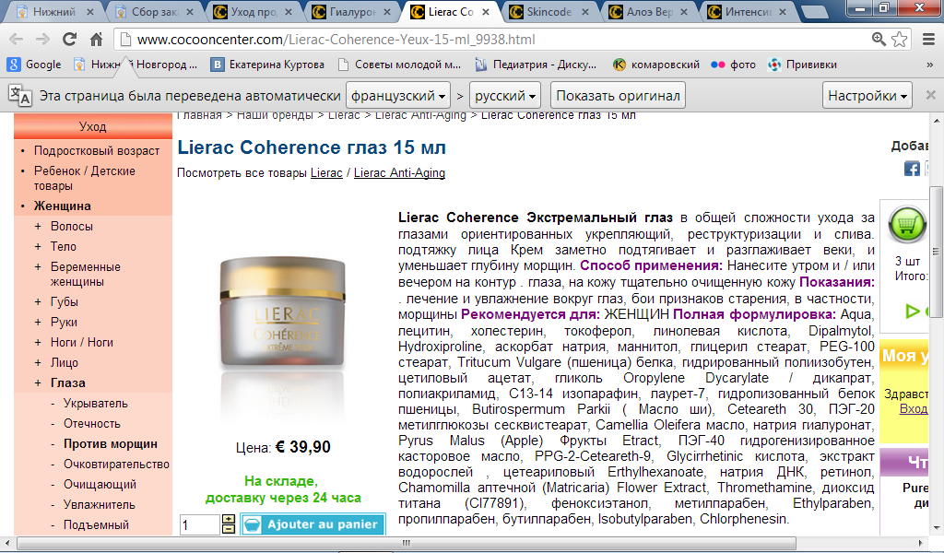Open new tab button
944x553 pixels.
pyautogui.click(x=815, y=12)
